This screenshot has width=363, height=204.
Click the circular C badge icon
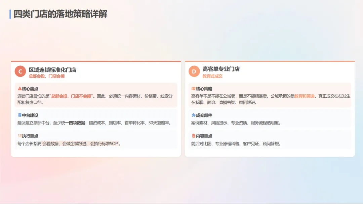point(20,71)
